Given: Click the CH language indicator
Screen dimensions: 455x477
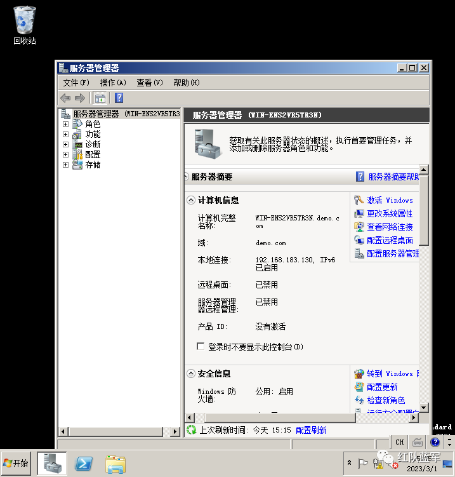Looking at the screenshot, I should pyautogui.click(x=400, y=442).
